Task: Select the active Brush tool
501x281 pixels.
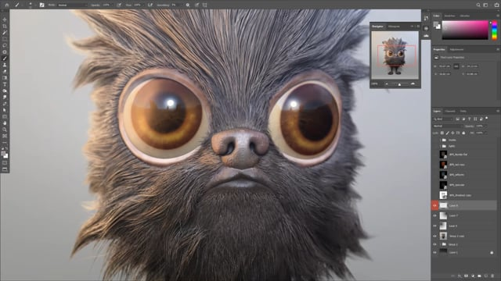Action: [x=5, y=59]
